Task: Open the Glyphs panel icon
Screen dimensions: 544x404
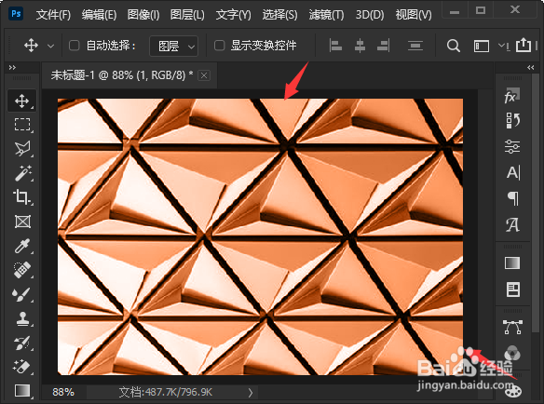Action: [512, 224]
